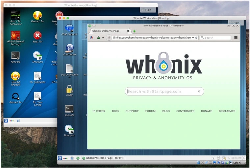This screenshot has width=250, height=168.
Task: Open the DISCLAIMER link
Action: (x=227, y=111)
